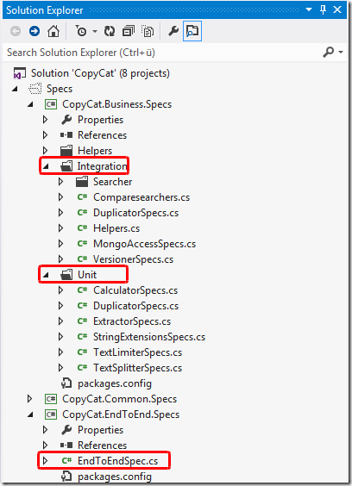This screenshot has height=486, width=352.
Task: Click the CopyCat.Business.Specs C# project icon
Action: click(51, 104)
